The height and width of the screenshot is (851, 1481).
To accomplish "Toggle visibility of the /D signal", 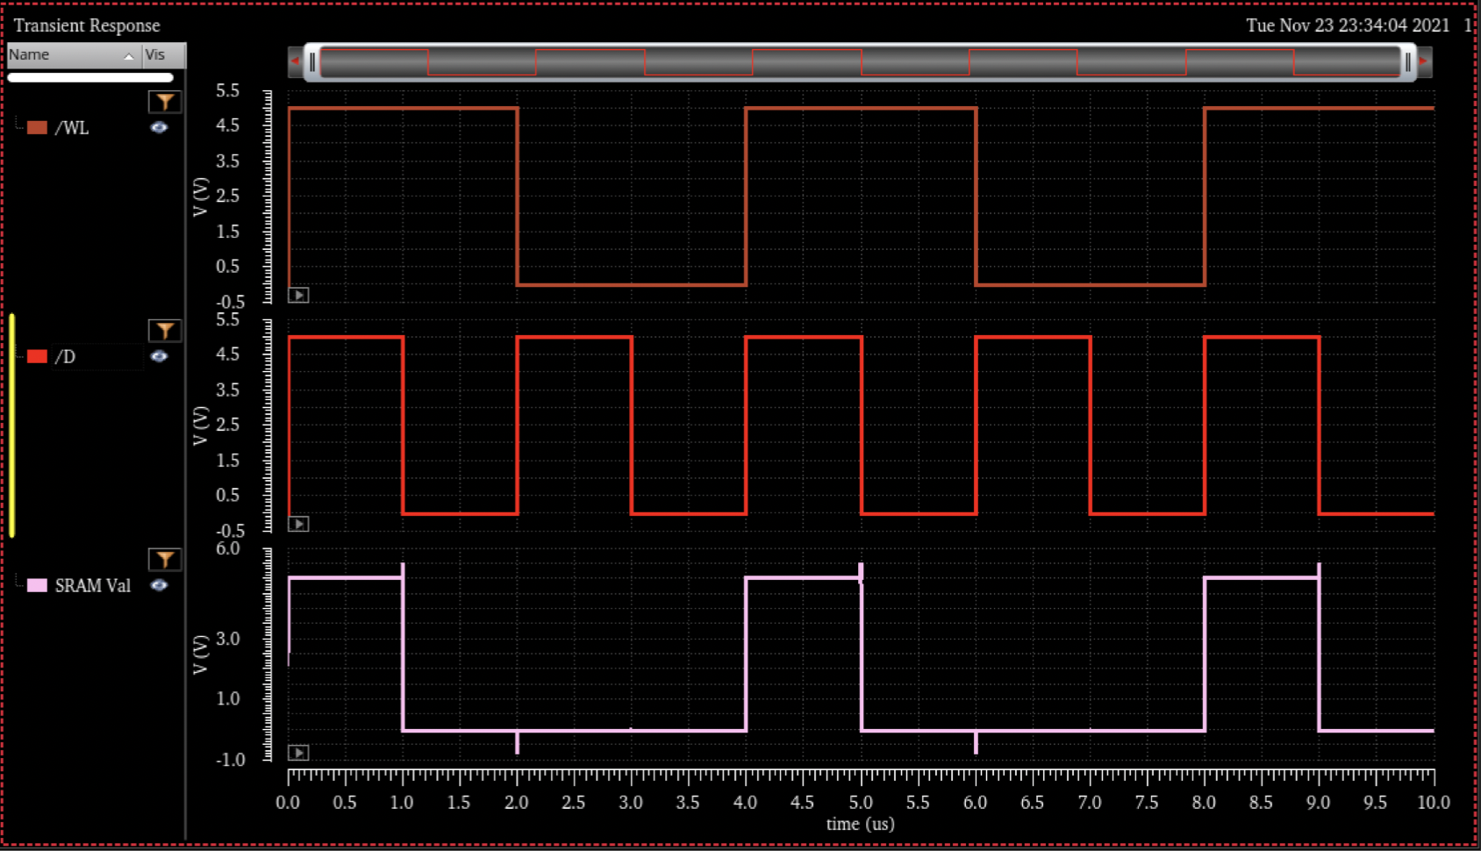I will coord(159,356).
